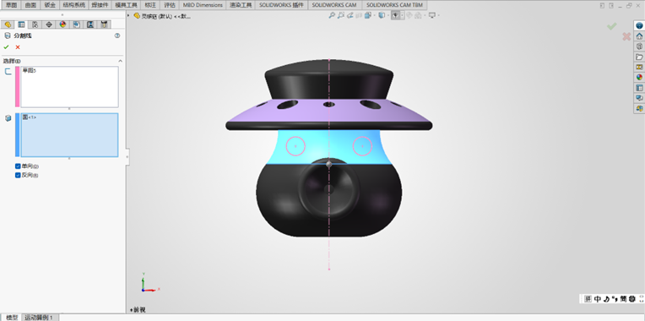Screen dimensions: 645x321
Task: Open 3DEXPERIENCE task pane globe icon
Action: (639, 25)
